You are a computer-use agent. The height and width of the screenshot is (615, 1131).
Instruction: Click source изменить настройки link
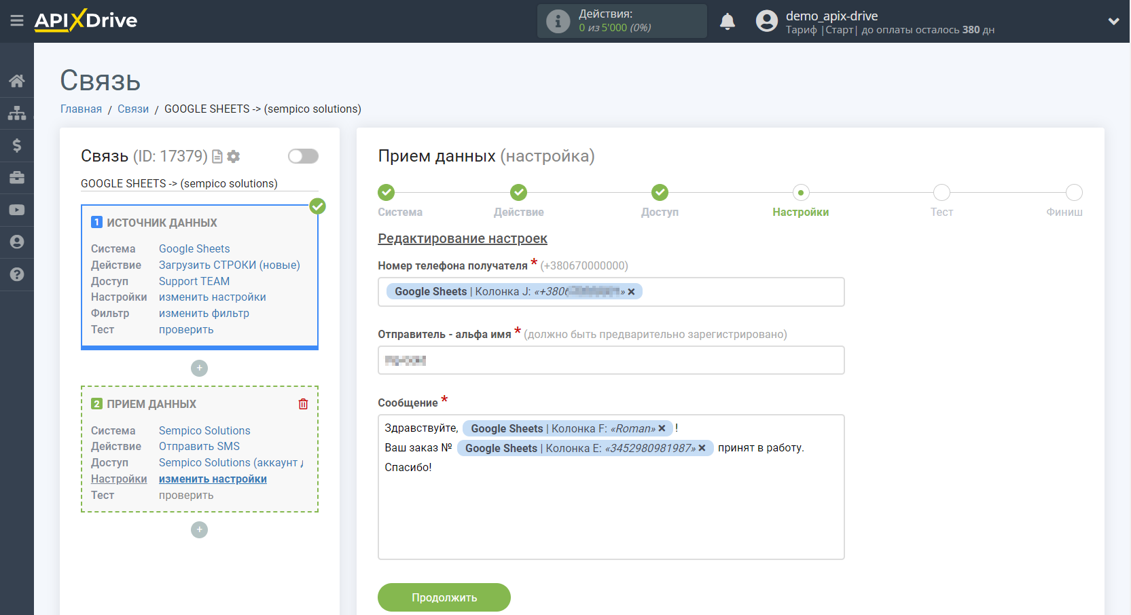tap(213, 297)
